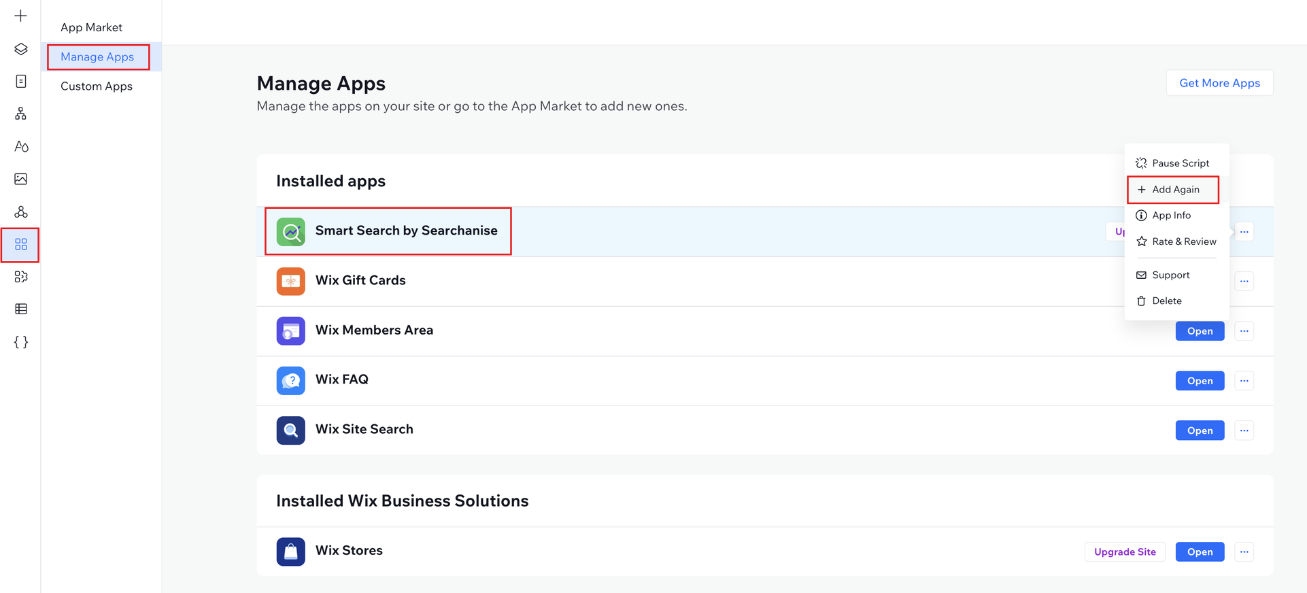
Task: Click the Wix Site Search app icon
Action: point(290,430)
